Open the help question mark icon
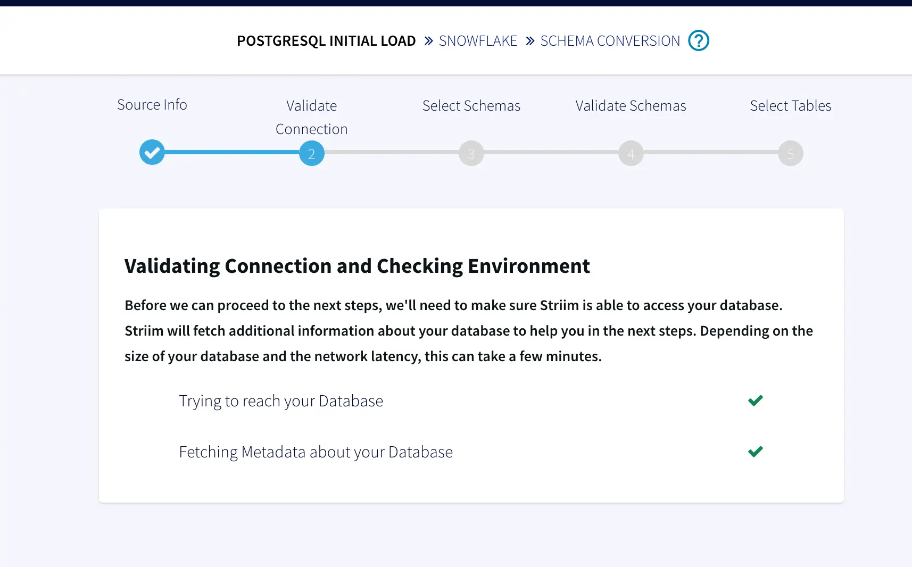This screenshot has height=567, width=912. 698,40
